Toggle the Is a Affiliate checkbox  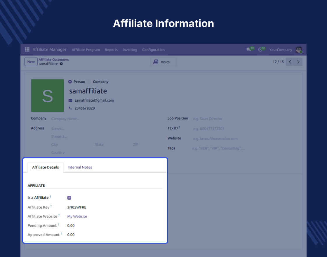pyautogui.click(x=69, y=198)
